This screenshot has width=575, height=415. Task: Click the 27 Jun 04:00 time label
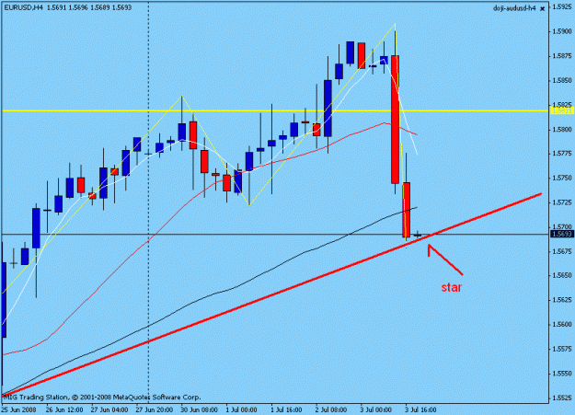[109, 409]
